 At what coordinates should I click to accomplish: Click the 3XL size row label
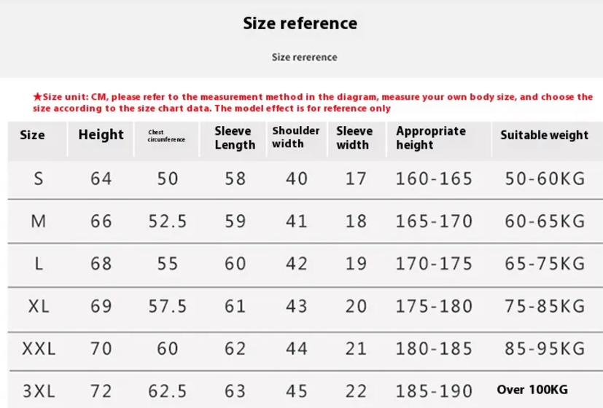point(39,391)
